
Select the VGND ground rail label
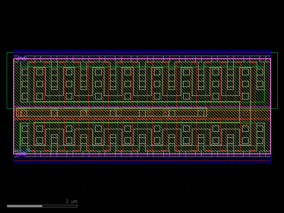[20, 154]
